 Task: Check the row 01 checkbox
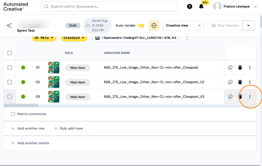[10, 68]
